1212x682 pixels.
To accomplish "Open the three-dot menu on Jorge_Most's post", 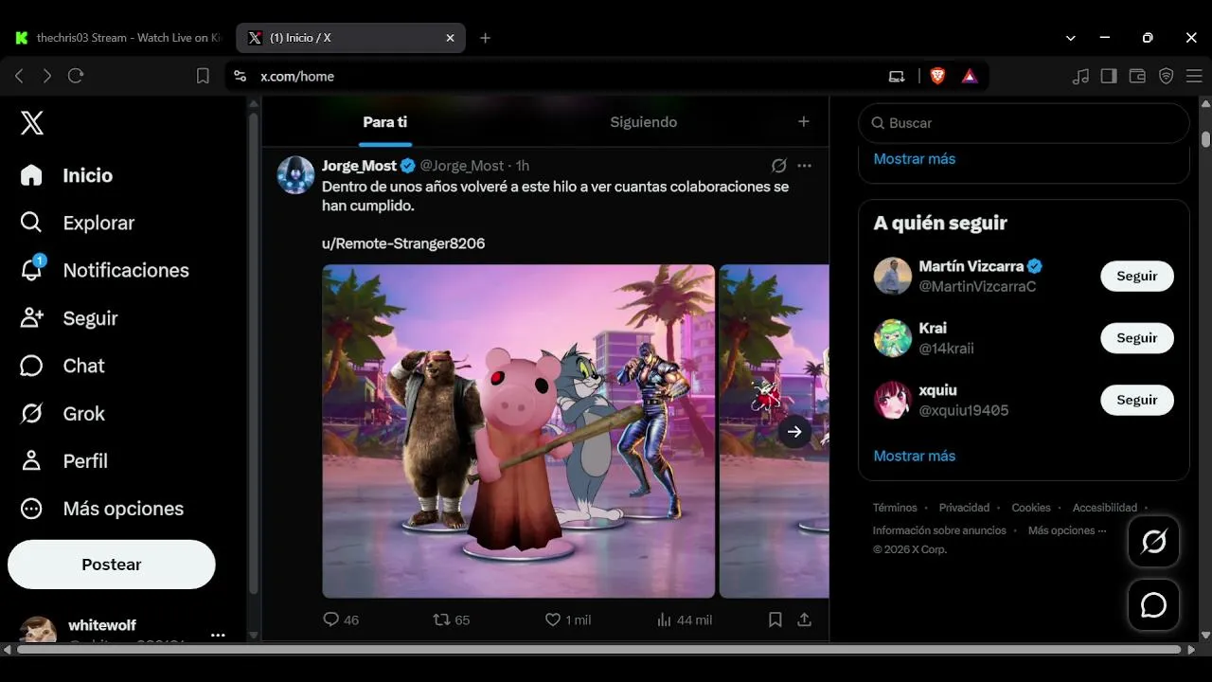I will [805, 166].
